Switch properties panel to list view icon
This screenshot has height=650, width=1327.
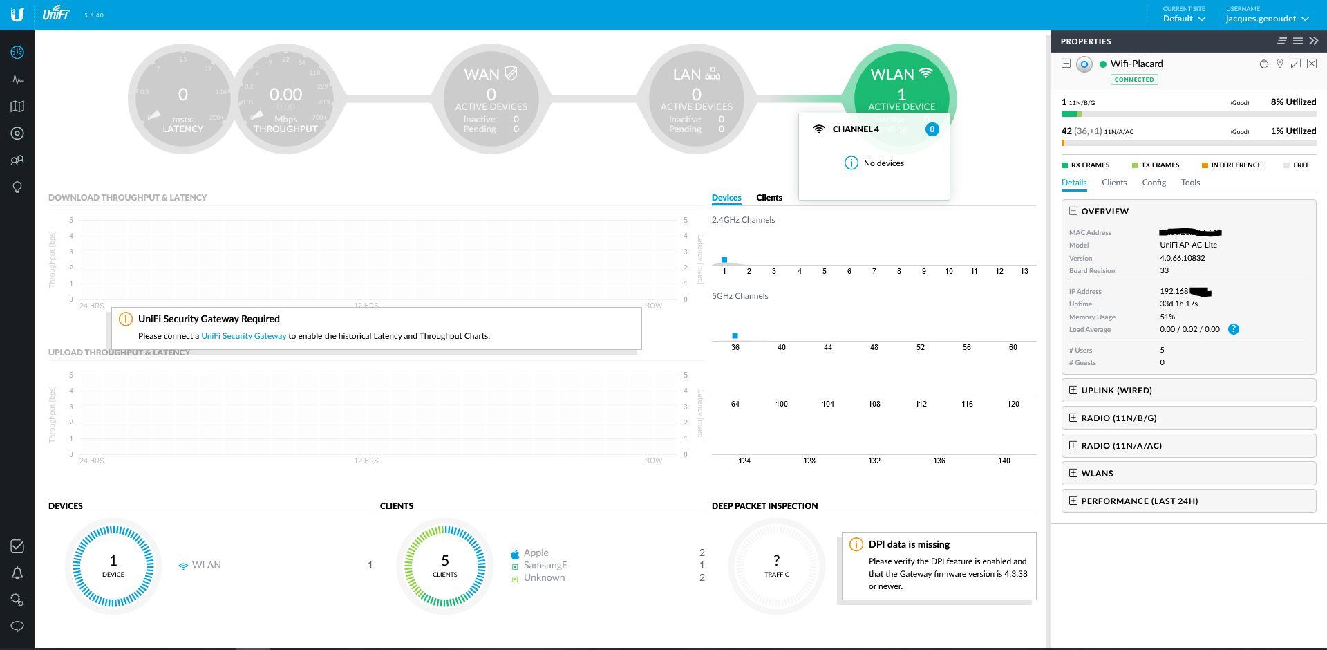coord(1298,41)
